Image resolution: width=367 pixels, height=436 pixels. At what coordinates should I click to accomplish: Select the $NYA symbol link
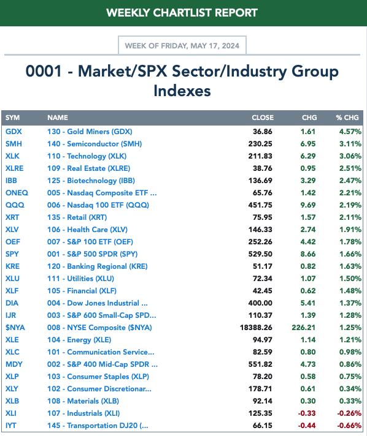[15, 327]
